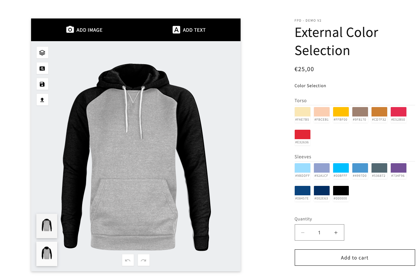Open the FPD - DEMO V2 link
Viewport: 419px width, 279px height.
tap(308, 21)
